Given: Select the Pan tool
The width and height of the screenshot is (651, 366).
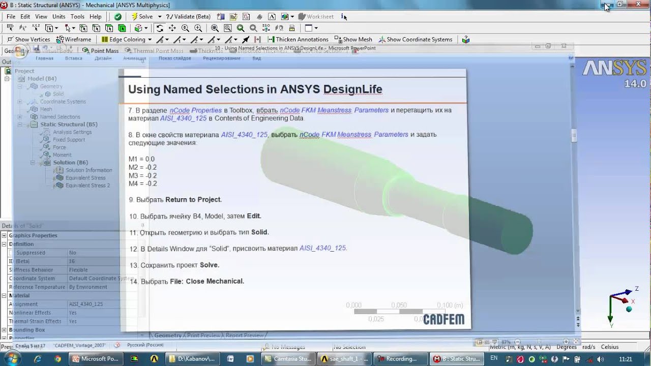Looking at the screenshot, I should pyautogui.click(x=172, y=28).
